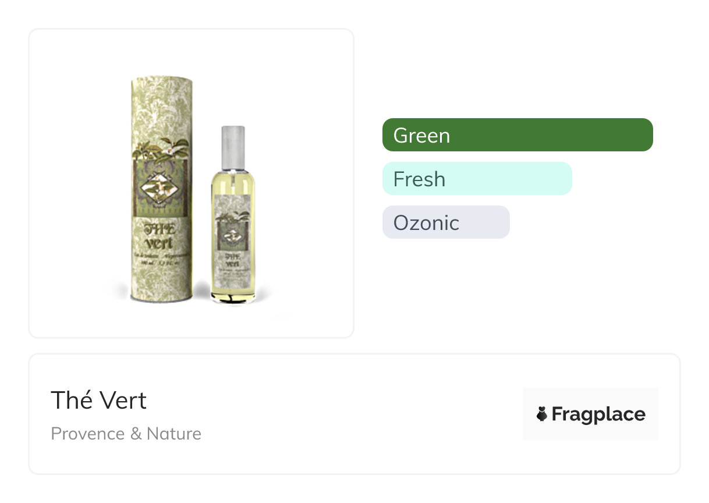709x503 pixels.
Task: Click the floral pattern at top of tube
Action: pos(159,105)
